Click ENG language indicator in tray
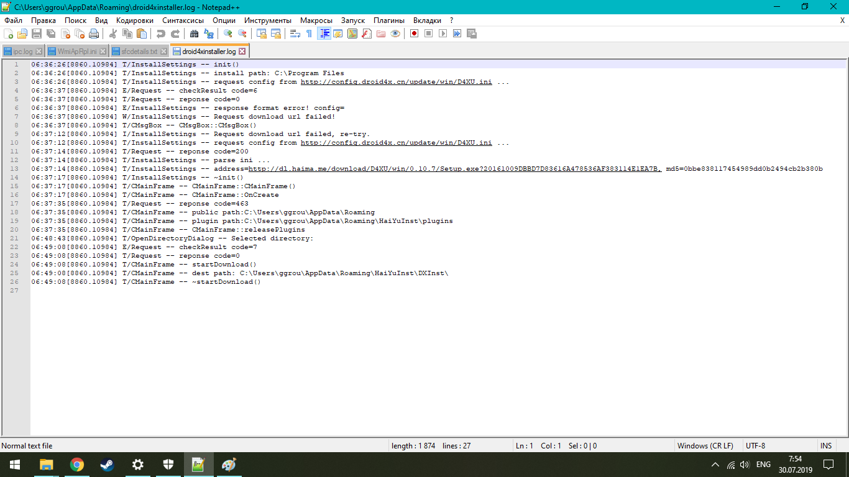Viewport: 849px width, 477px height. pyautogui.click(x=763, y=465)
